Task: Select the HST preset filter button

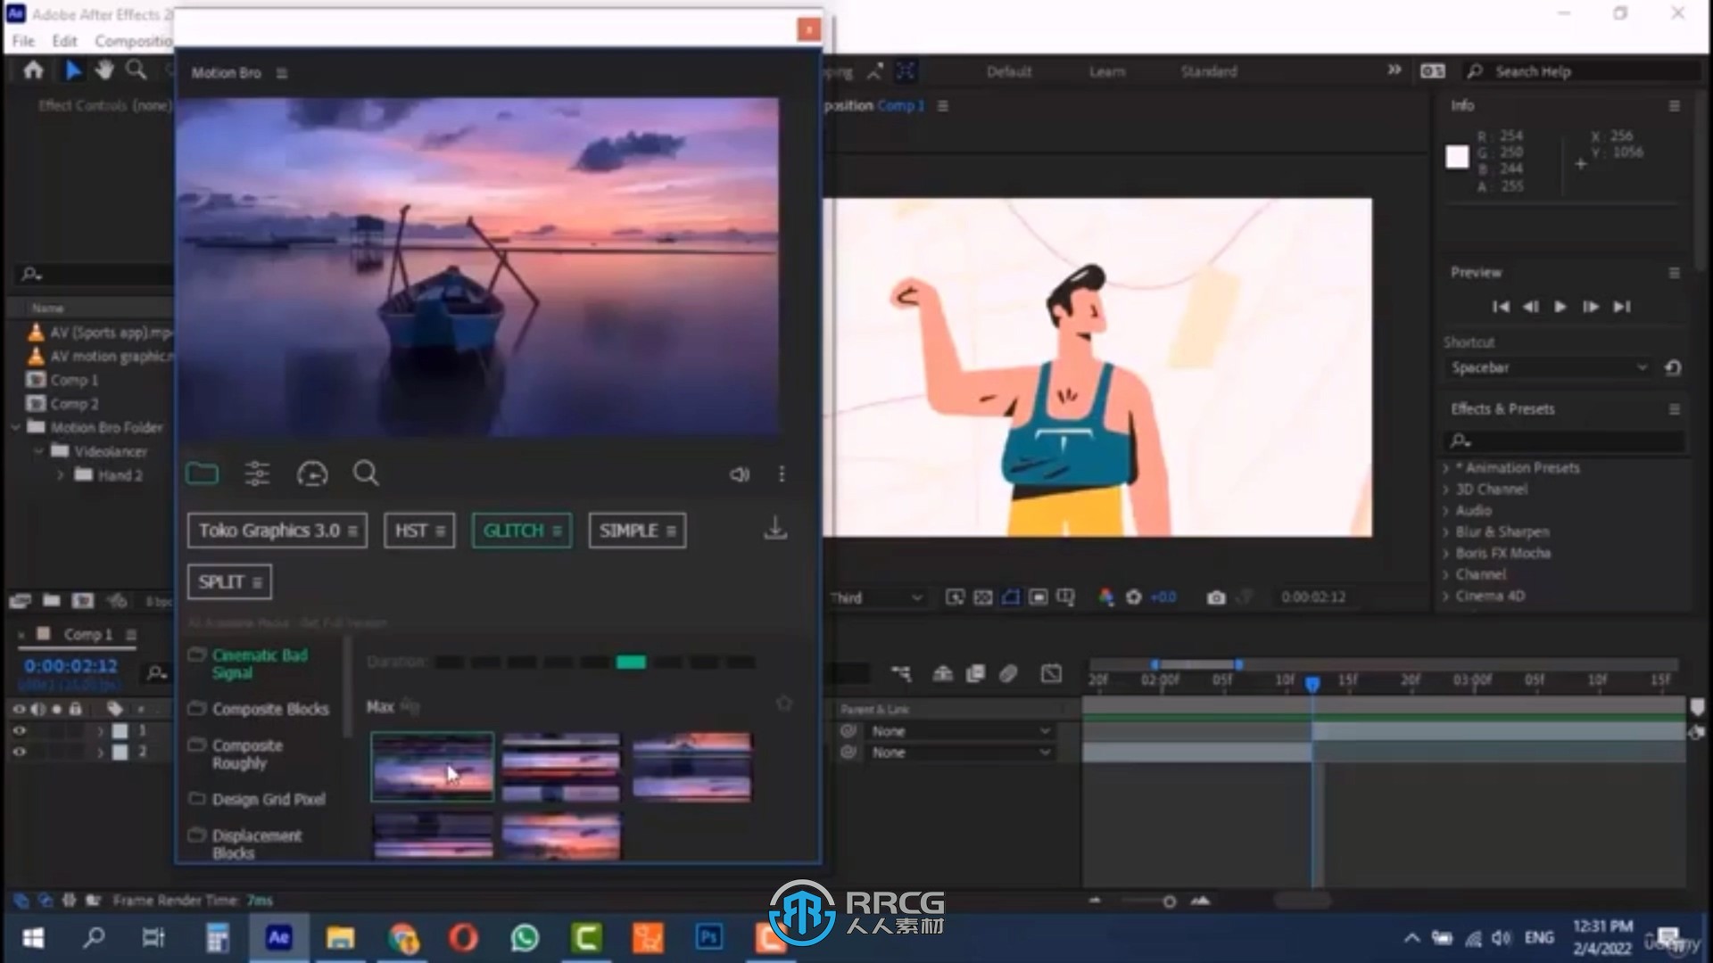Action: pyautogui.click(x=418, y=531)
